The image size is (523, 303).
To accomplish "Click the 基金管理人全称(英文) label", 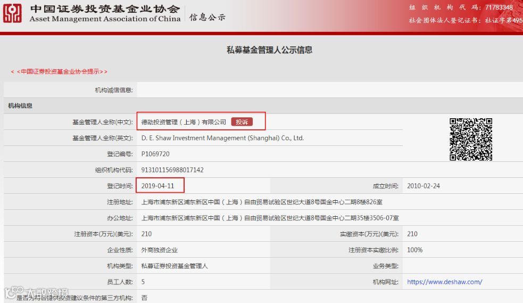I will [x=103, y=138].
